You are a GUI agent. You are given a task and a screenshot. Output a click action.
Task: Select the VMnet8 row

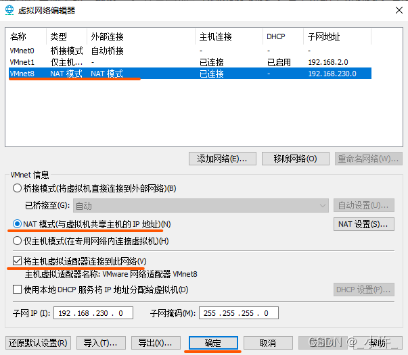tap(190, 74)
